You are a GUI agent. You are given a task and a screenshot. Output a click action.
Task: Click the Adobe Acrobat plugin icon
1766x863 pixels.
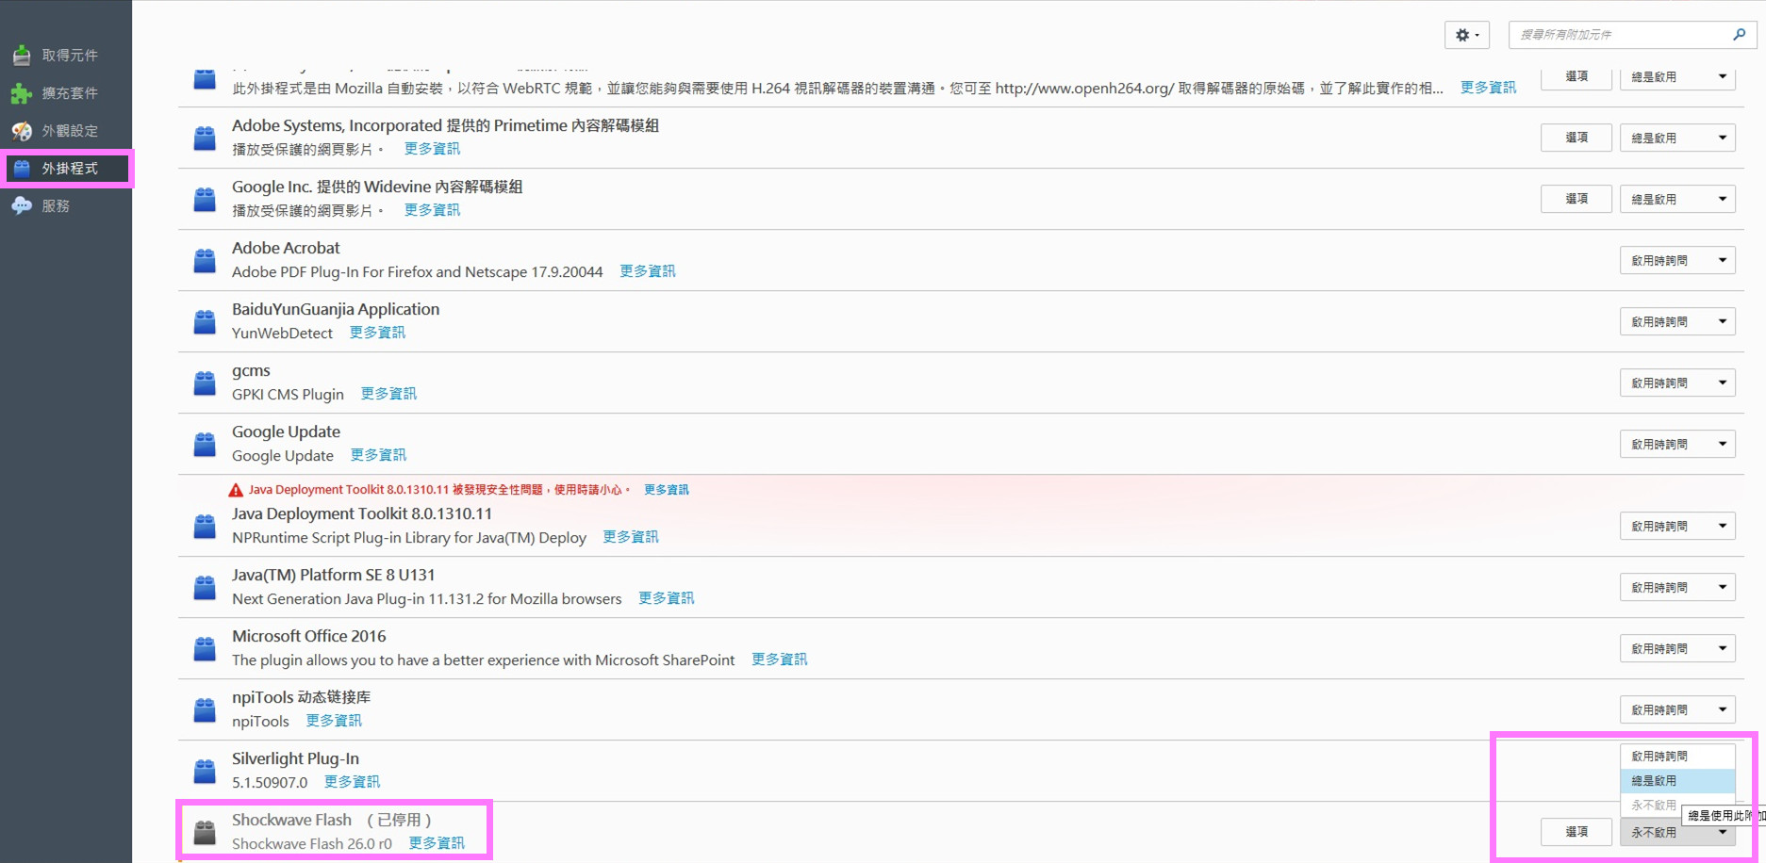(205, 260)
